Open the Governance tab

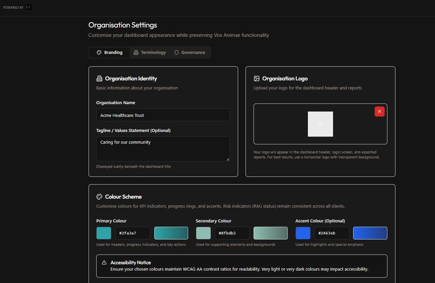coord(190,53)
